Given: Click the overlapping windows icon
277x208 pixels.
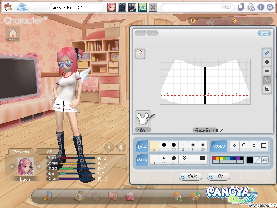Looking at the screenshot, I should coord(241,7).
